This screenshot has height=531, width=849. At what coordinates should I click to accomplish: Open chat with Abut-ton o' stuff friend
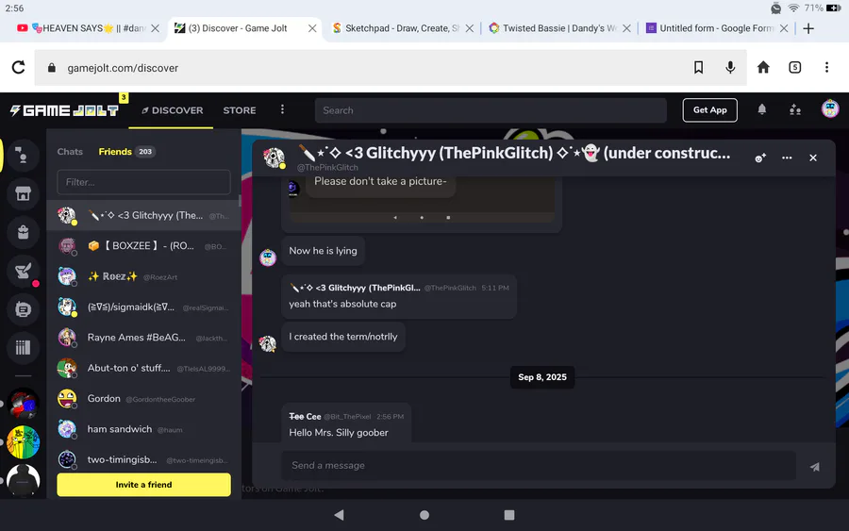point(143,368)
